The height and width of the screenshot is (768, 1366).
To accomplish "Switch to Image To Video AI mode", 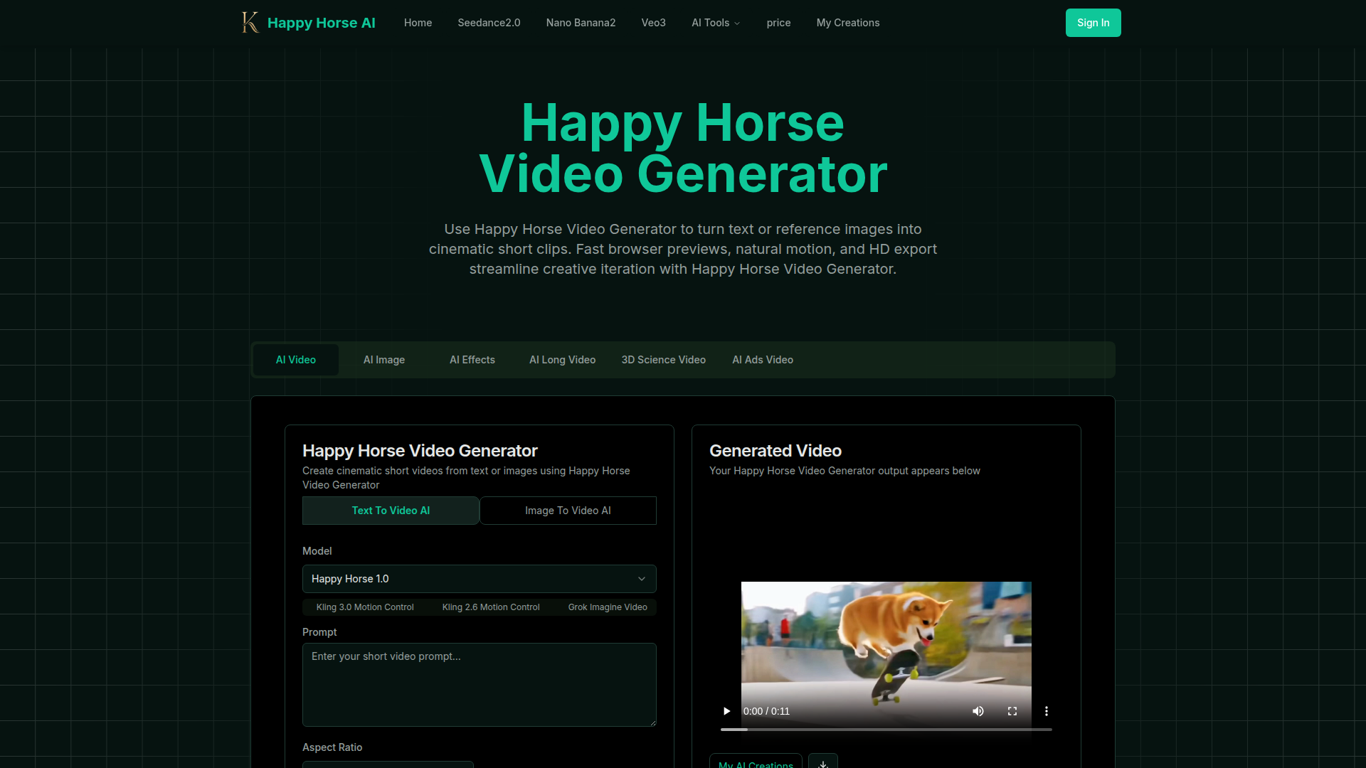I will (x=568, y=511).
